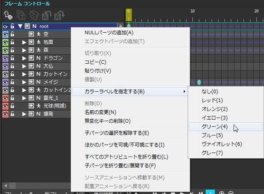Click the duplicate parts toolbar icon
The image size is (264, 194).
pyautogui.click(x=21, y=15)
